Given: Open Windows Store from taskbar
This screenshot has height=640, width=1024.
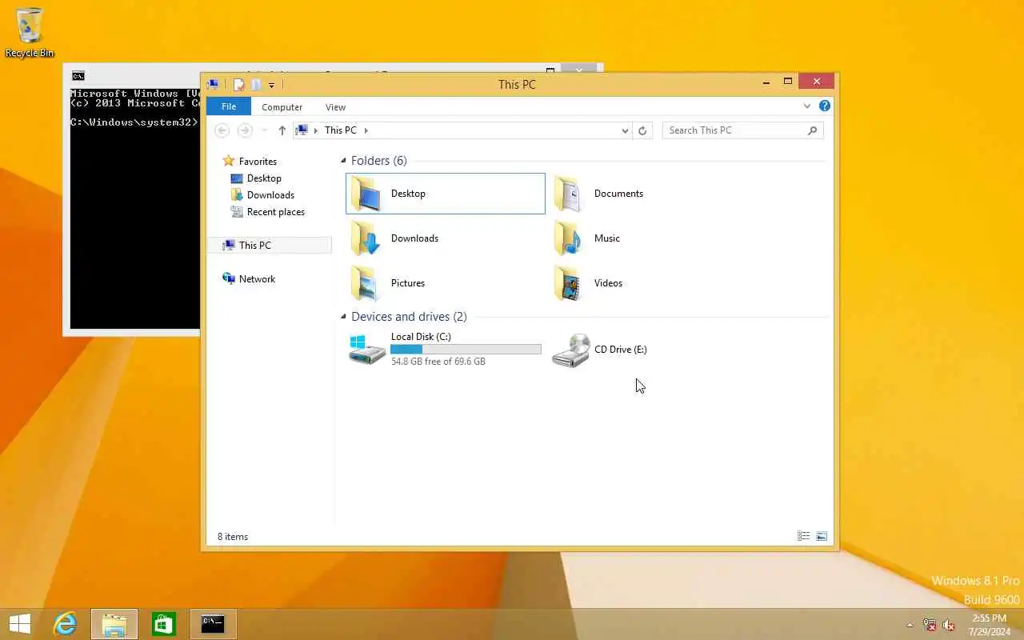Looking at the screenshot, I should 163,624.
